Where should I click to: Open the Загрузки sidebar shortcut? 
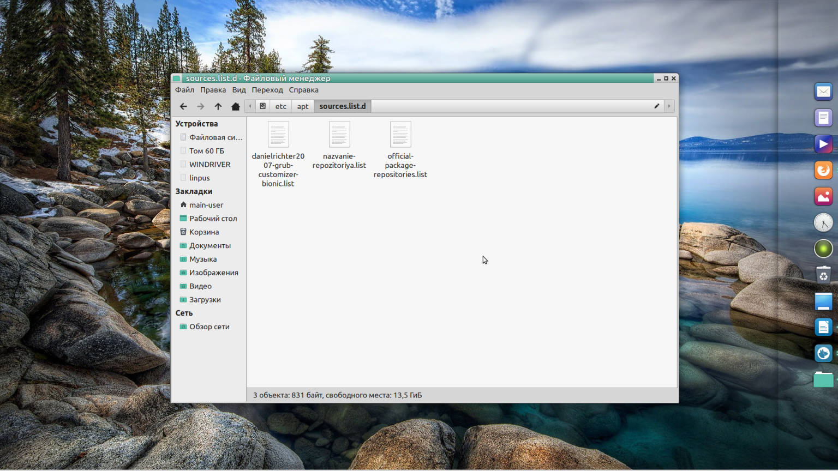click(205, 299)
